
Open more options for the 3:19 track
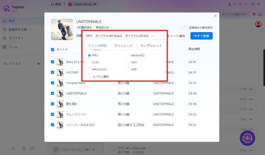point(251,89)
